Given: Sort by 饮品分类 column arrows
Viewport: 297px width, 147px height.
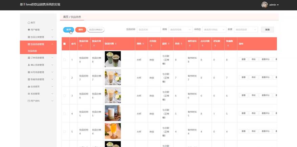Looking at the screenshot, I should pyautogui.click(x=94, y=46).
